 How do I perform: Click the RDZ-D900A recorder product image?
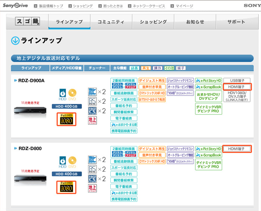click(x=29, y=110)
